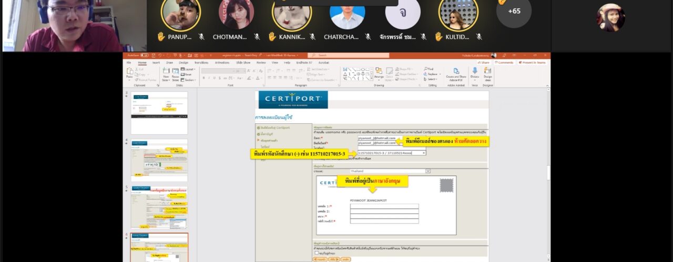Click the Font Color icon
The height and width of the screenshot is (262, 673).
click(x=258, y=78)
